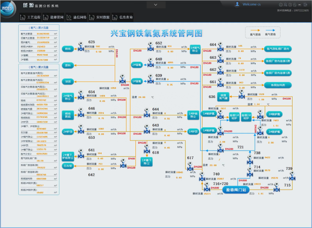
Task: Open the 信息查询 menu
Action: 123,17
